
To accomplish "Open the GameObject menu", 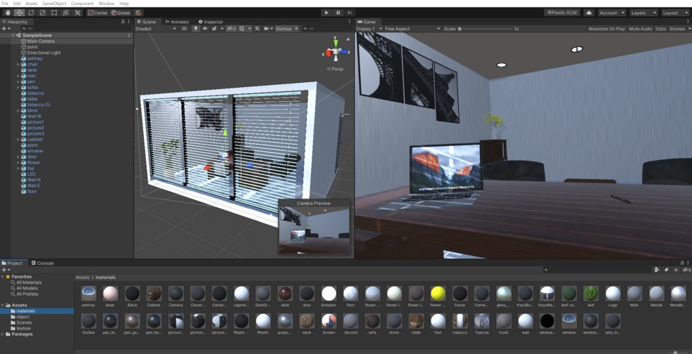I will coord(54,3).
